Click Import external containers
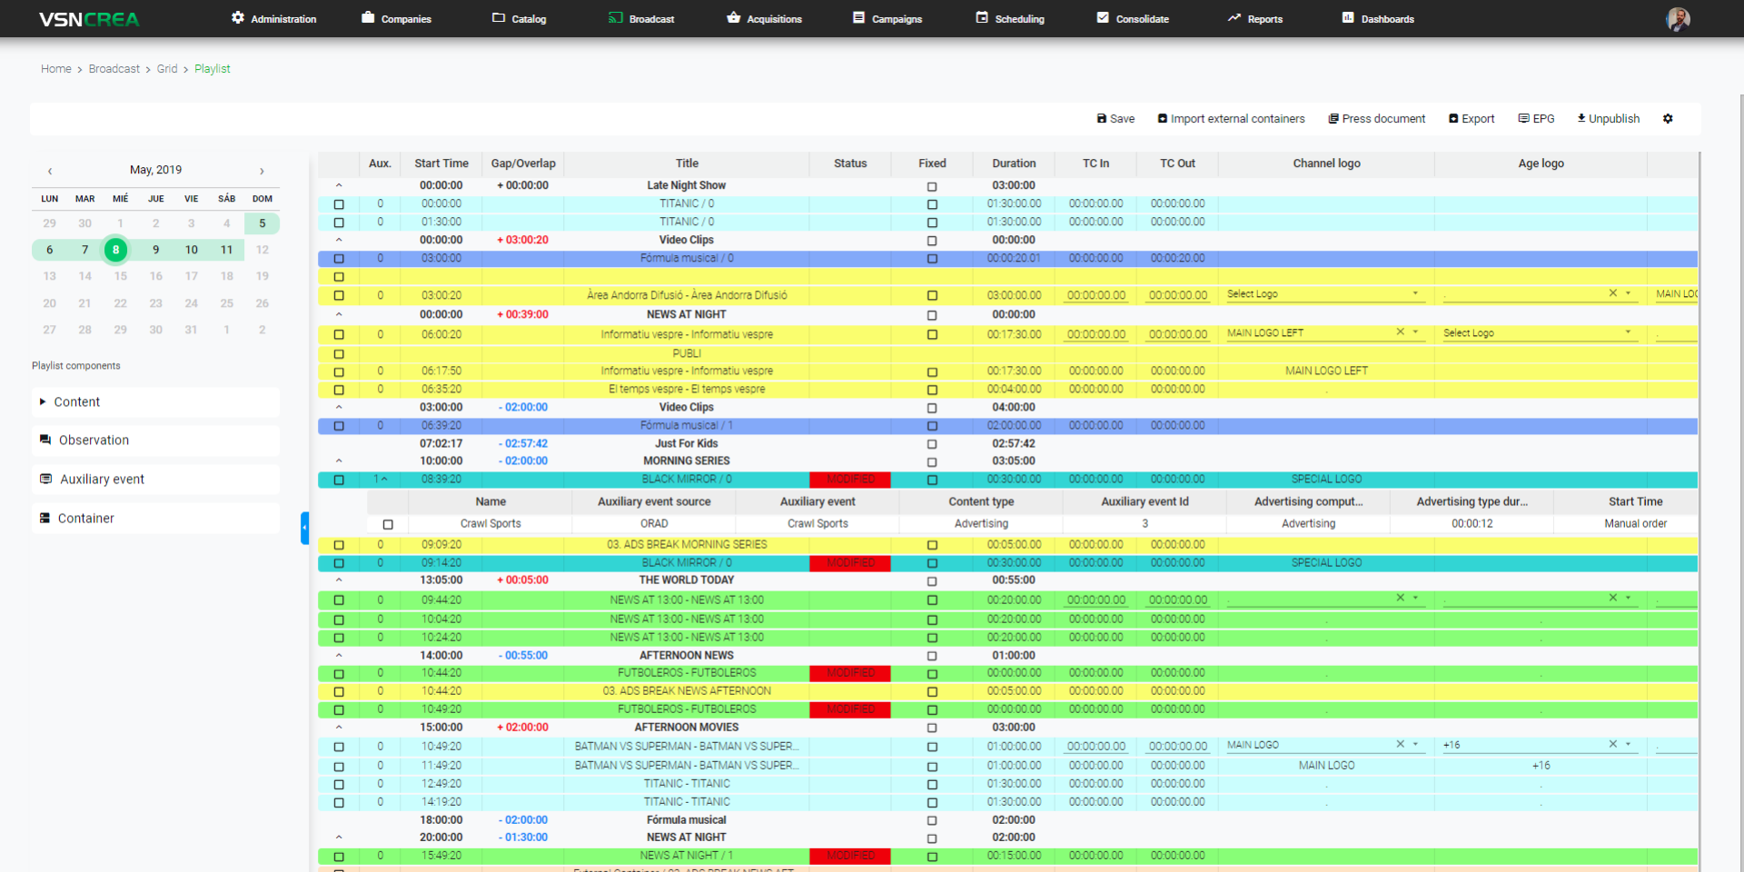 coord(1231,119)
